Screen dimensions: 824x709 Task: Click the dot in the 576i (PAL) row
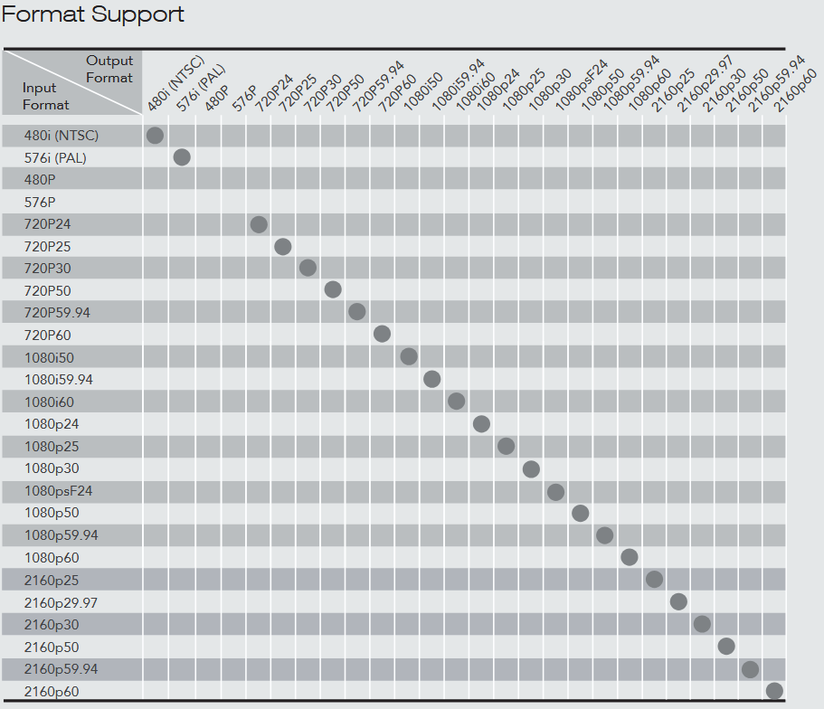181,157
